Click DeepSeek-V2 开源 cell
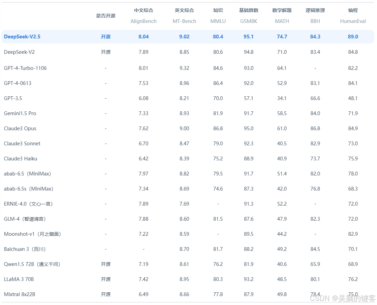The width and height of the screenshot is (377, 305). [106, 52]
